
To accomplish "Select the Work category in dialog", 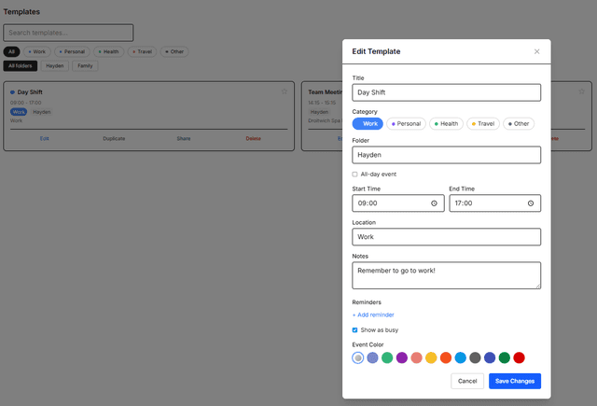I will tap(368, 124).
